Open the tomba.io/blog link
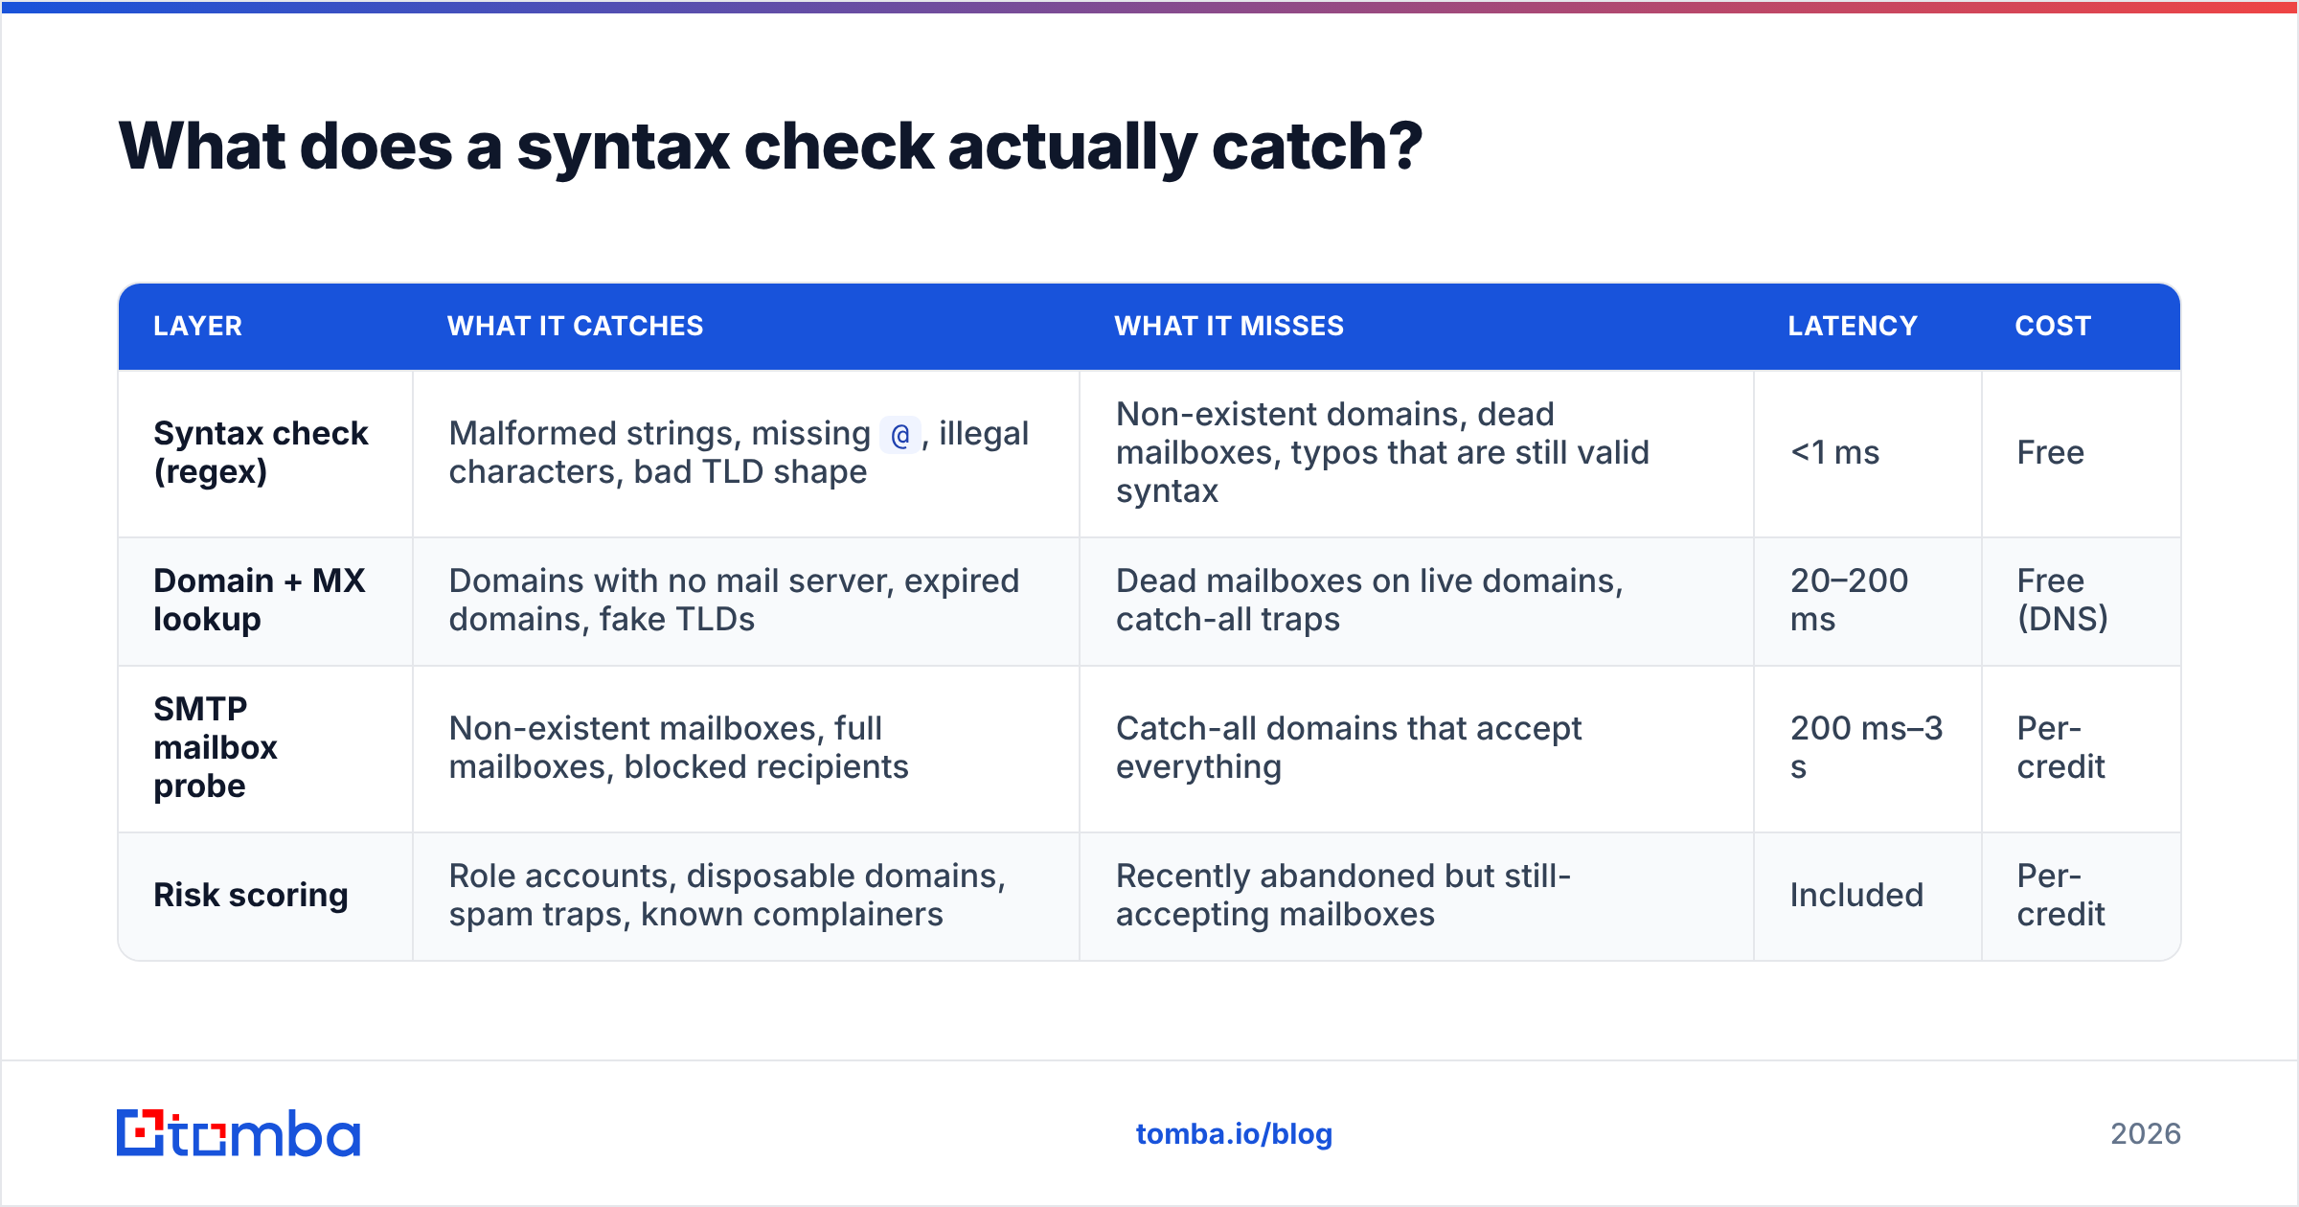The width and height of the screenshot is (2299, 1207). tap(1234, 1134)
